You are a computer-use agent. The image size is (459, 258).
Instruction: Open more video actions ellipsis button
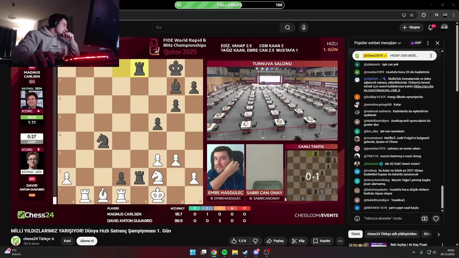340,241
